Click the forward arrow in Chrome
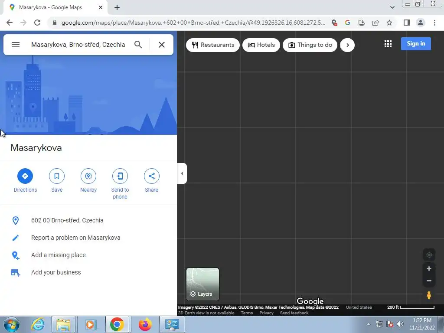 (x=23, y=23)
